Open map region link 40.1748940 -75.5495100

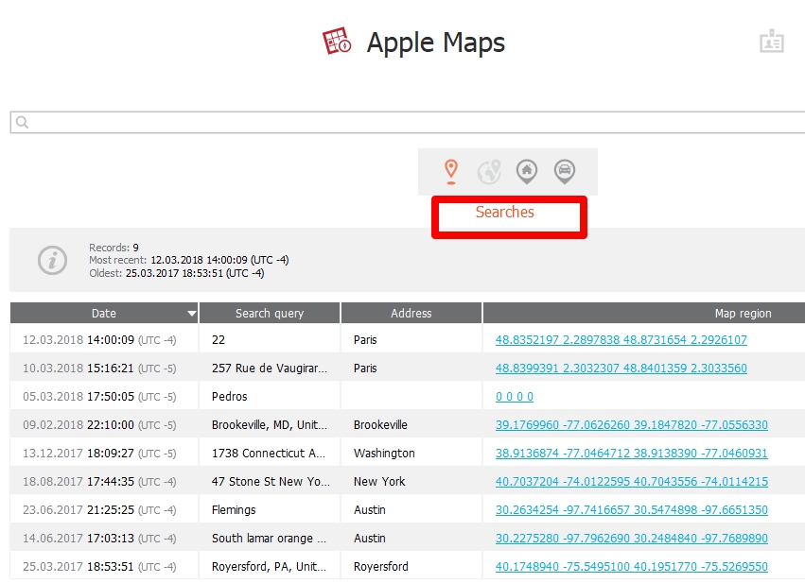coord(632,566)
